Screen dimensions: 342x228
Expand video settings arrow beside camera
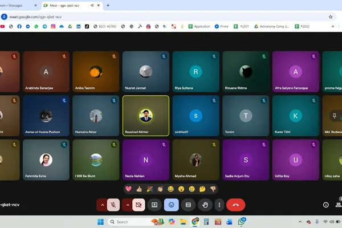tap(128, 205)
